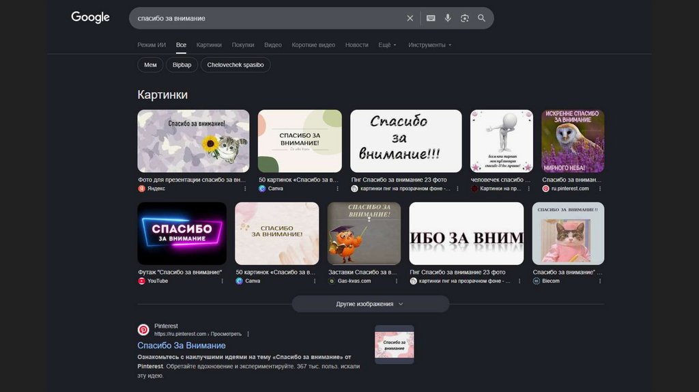Open the Покупки tab
This screenshot has height=392, width=699.
coord(243,45)
